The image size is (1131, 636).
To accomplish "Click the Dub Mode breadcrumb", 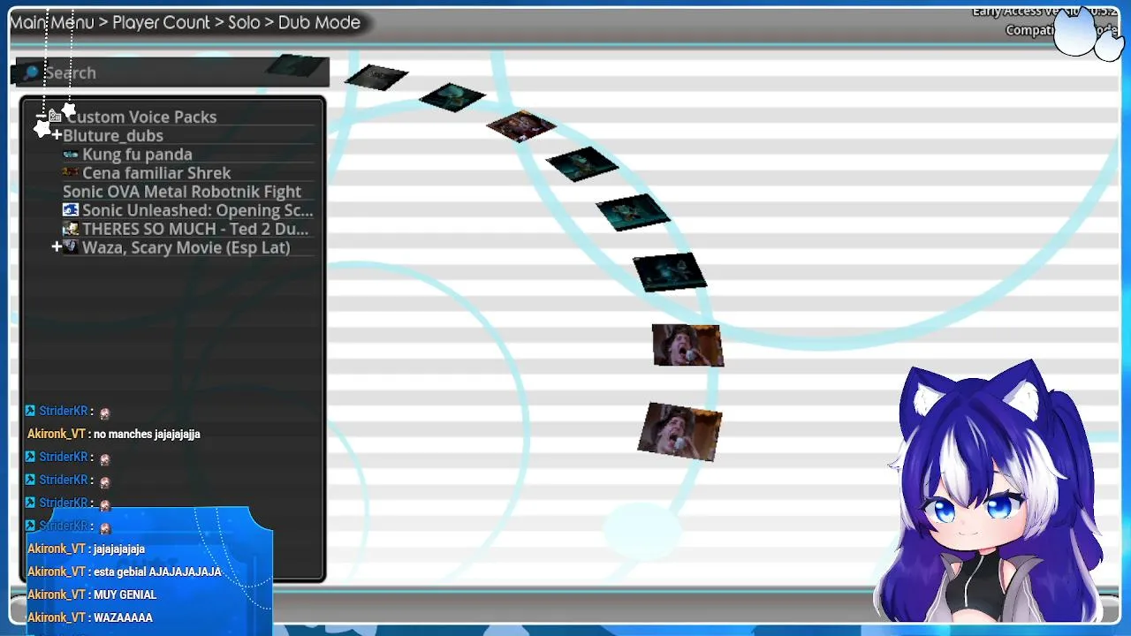I will click(x=319, y=23).
